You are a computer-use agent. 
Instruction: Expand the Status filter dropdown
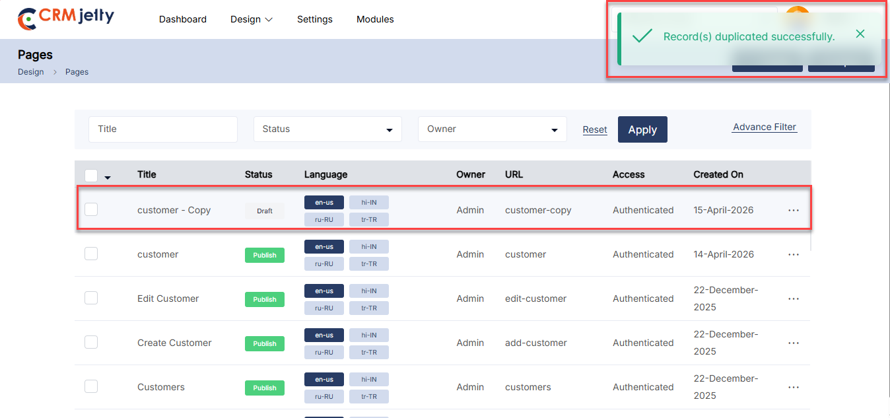327,129
